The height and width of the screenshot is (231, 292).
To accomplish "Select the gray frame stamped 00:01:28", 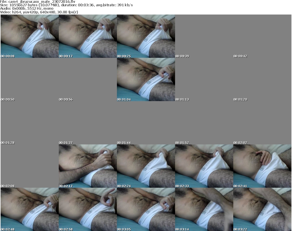I will point(30,123).
